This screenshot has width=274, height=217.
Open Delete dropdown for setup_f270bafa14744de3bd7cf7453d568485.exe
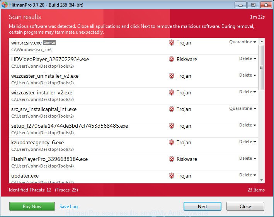pos(248,125)
